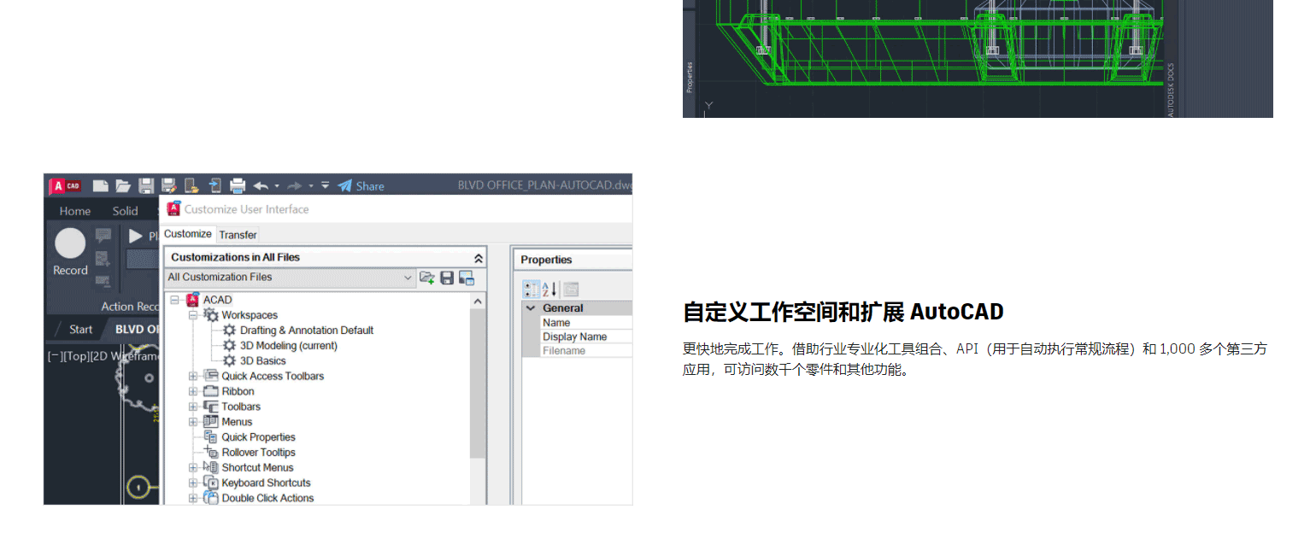Click the Display Name property row
The height and width of the screenshot is (556, 1316).
(x=578, y=337)
